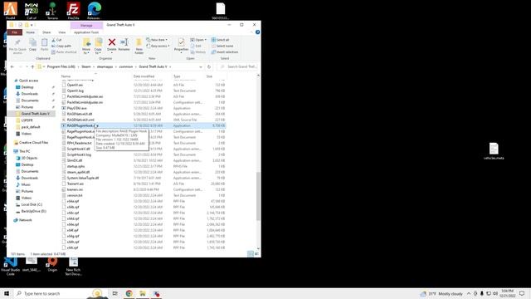Select vehicles.meta file on desktop
This screenshot has height=299, width=531.
tap(494, 151)
